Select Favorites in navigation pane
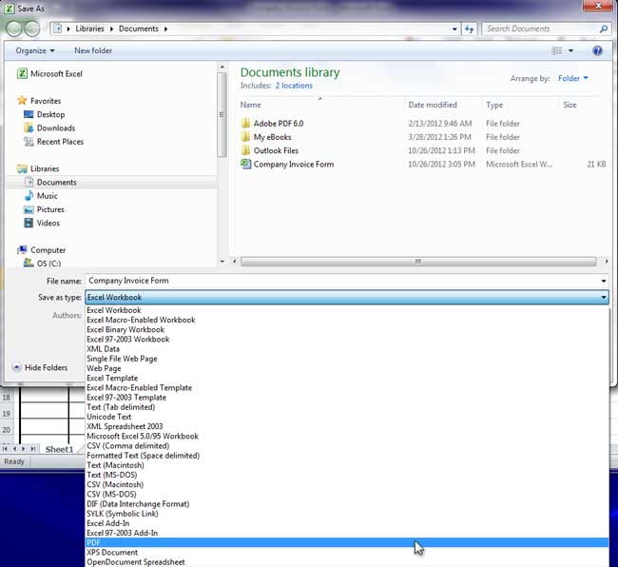 click(x=39, y=101)
